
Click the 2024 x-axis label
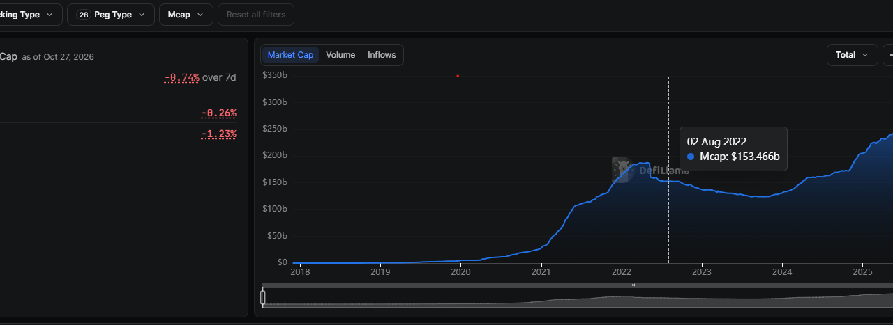[x=782, y=272]
